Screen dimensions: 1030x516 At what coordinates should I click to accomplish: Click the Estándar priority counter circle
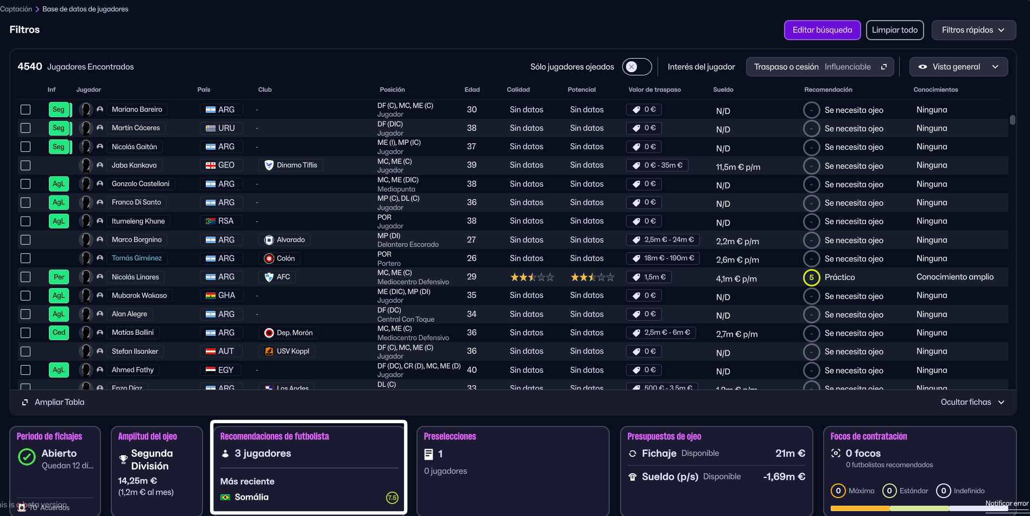[x=889, y=491]
